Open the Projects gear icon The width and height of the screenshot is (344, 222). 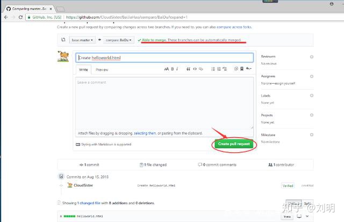pyautogui.click(x=312, y=115)
